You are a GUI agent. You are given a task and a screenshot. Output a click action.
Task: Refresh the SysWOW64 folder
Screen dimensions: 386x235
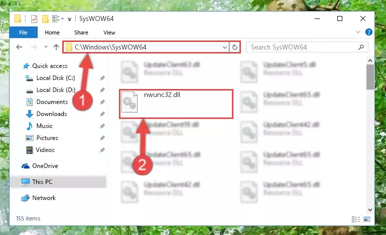click(x=235, y=47)
